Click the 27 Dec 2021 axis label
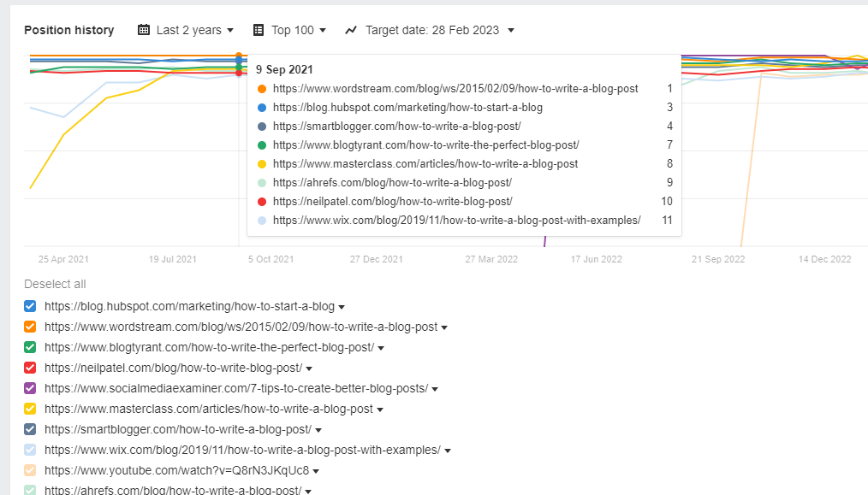 [377, 258]
